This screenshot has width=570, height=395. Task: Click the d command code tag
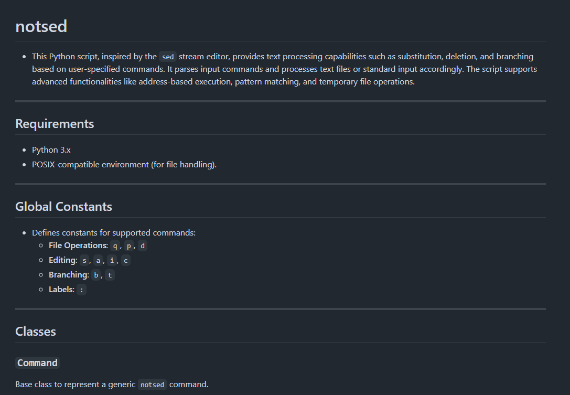pyautogui.click(x=143, y=245)
